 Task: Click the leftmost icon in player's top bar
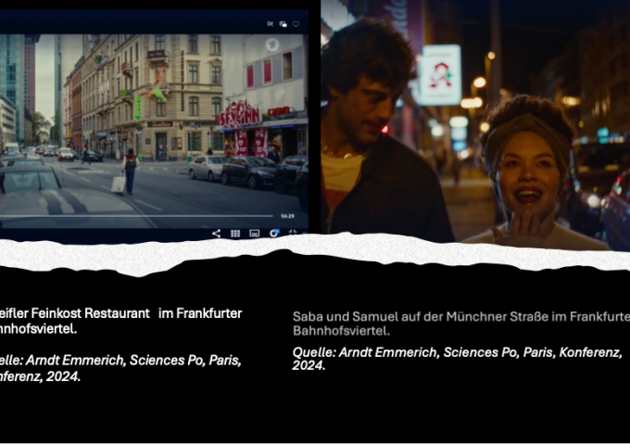tap(270, 24)
